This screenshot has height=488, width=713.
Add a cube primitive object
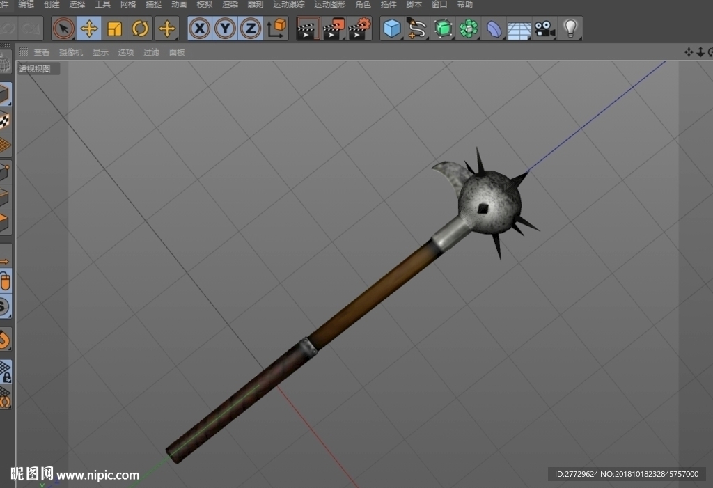pyautogui.click(x=391, y=29)
